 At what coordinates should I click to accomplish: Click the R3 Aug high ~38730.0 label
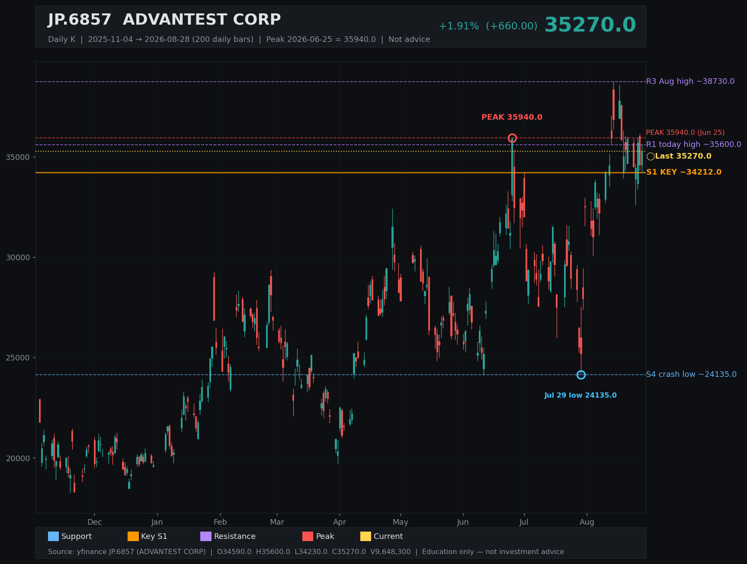pos(690,81)
